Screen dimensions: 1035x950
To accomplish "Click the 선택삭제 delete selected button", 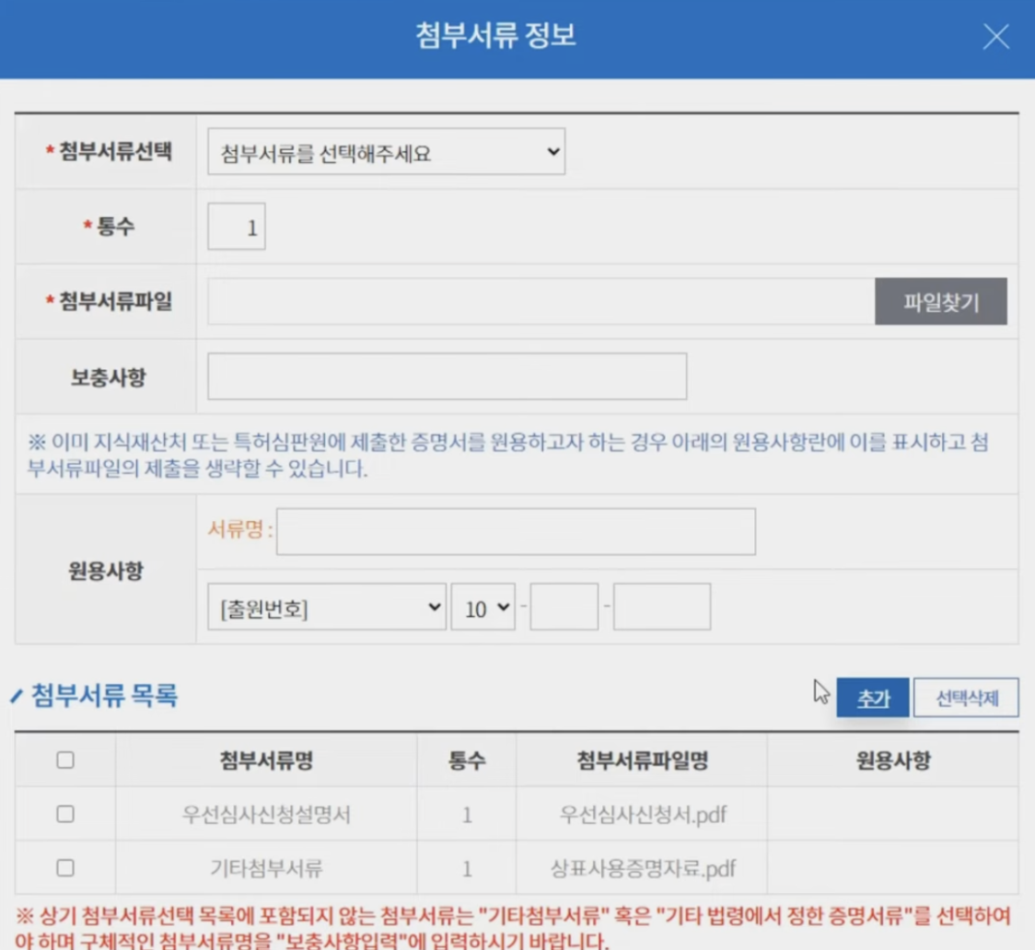I will [x=966, y=698].
